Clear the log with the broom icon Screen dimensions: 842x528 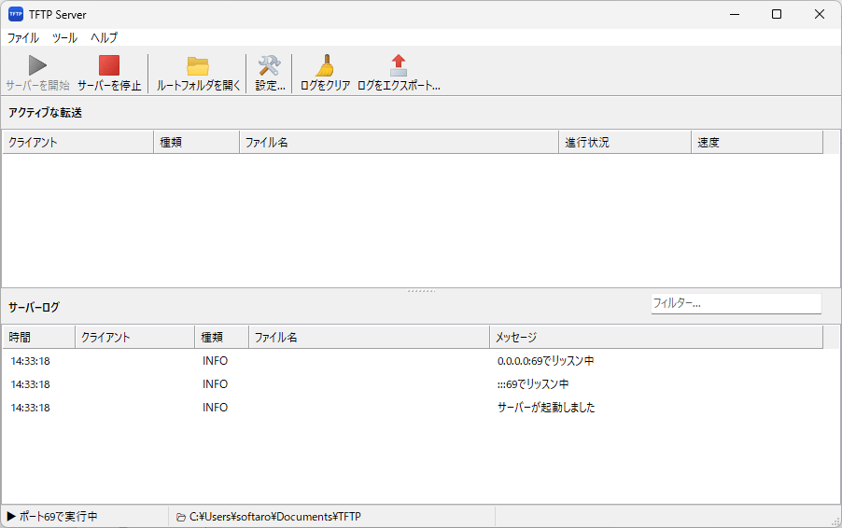coord(325,66)
